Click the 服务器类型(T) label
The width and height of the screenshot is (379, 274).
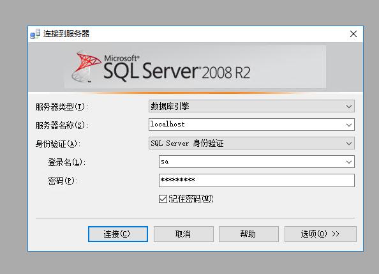tap(62, 107)
